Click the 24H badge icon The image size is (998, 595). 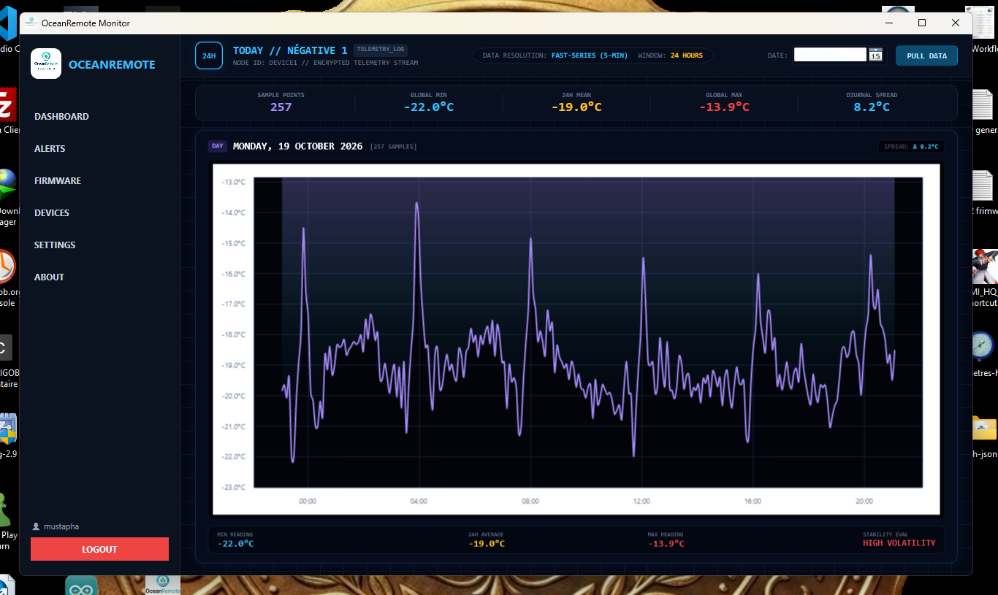coord(209,55)
